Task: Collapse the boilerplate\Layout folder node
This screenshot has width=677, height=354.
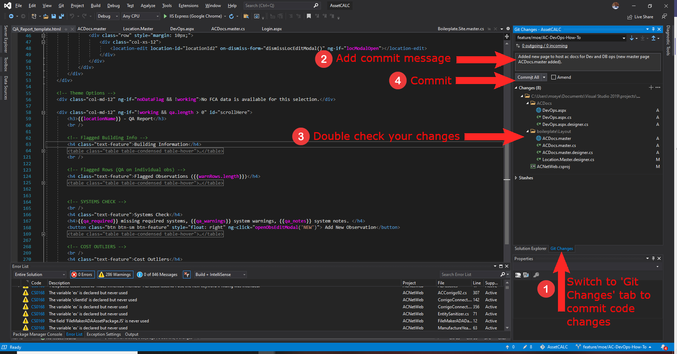Action: click(x=527, y=131)
